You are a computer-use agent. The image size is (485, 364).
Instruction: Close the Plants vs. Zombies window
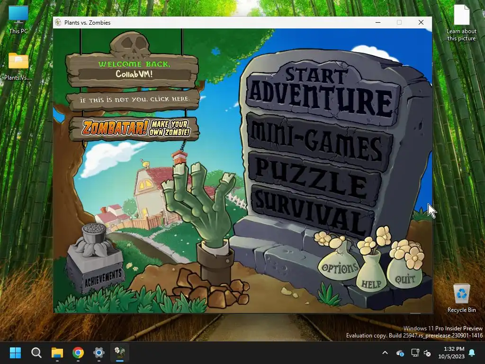click(421, 22)
